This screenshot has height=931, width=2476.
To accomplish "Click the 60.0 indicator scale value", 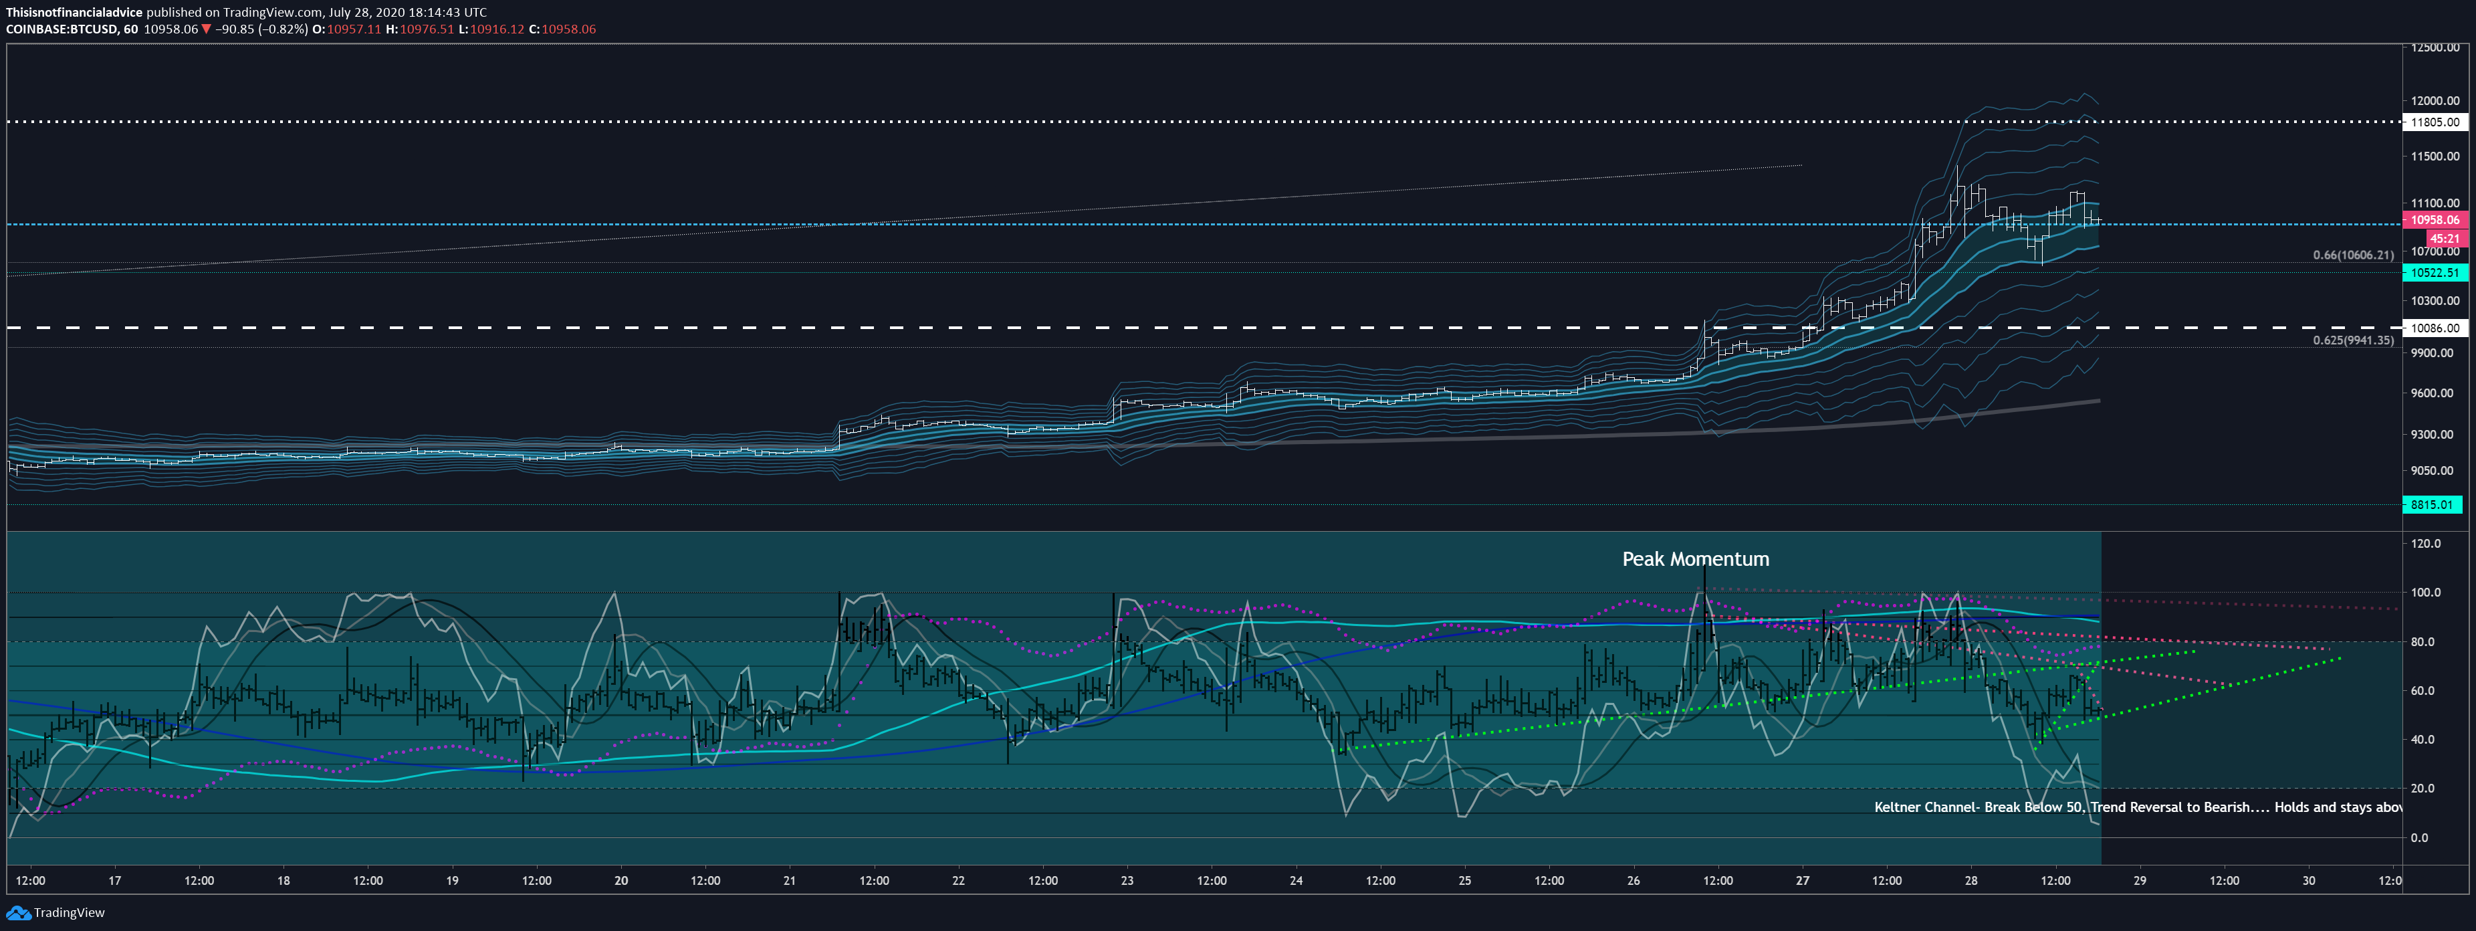I will pyautogui.click(x=2422, y=690).
